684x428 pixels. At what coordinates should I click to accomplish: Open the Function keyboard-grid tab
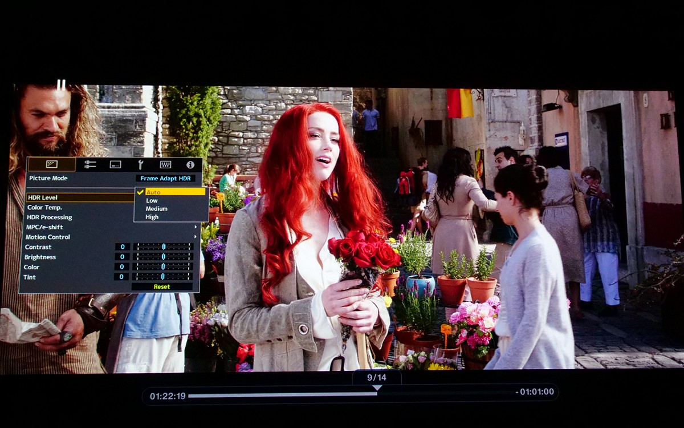(165, 164)
